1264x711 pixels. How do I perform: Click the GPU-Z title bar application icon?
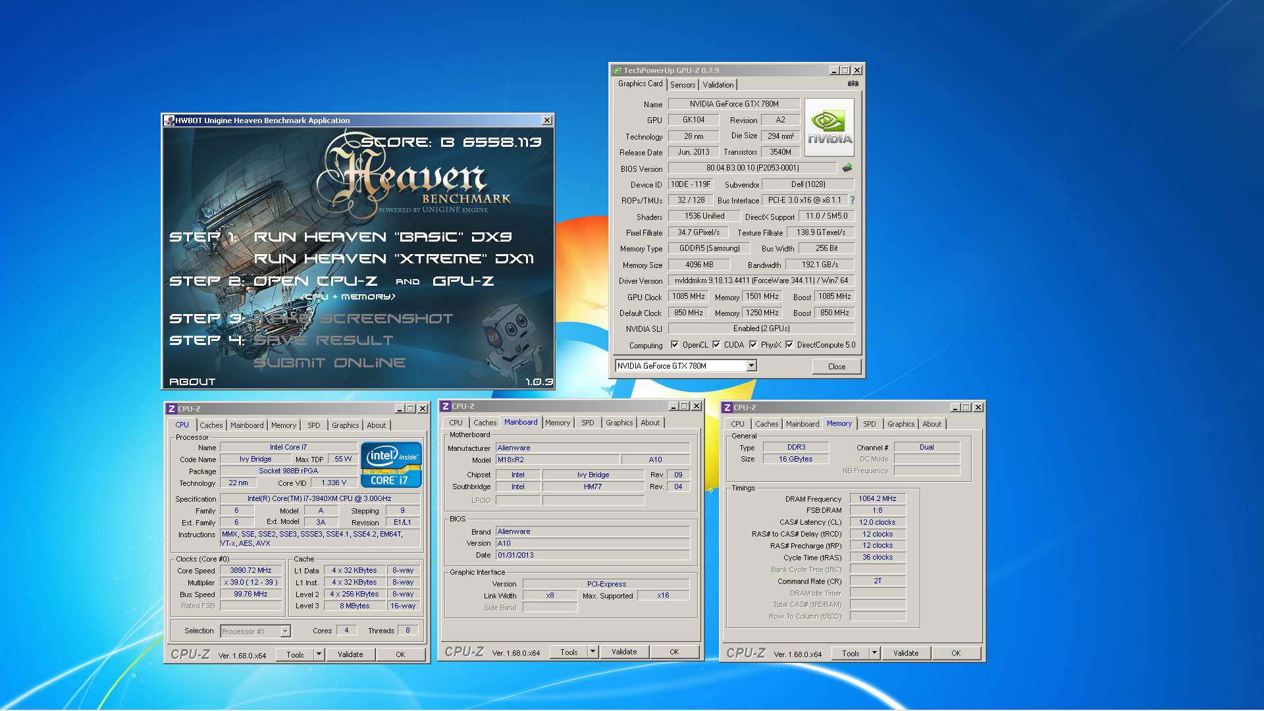tap(618, 70)
